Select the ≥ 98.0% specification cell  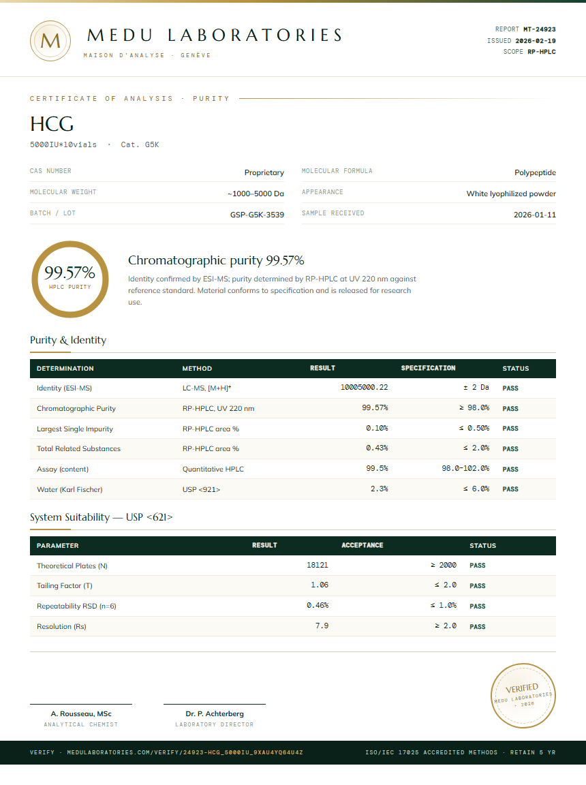pyautogui.click(x=474, y=408)
